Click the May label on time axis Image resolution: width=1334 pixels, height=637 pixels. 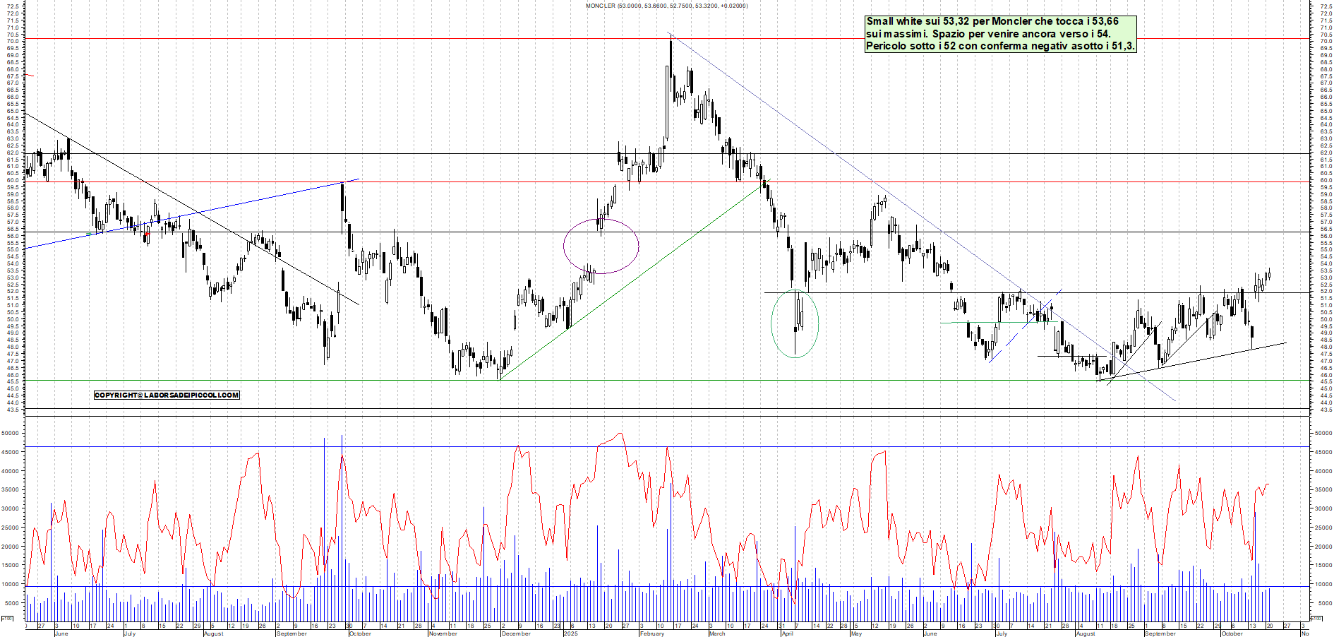(x=856, y=633)
